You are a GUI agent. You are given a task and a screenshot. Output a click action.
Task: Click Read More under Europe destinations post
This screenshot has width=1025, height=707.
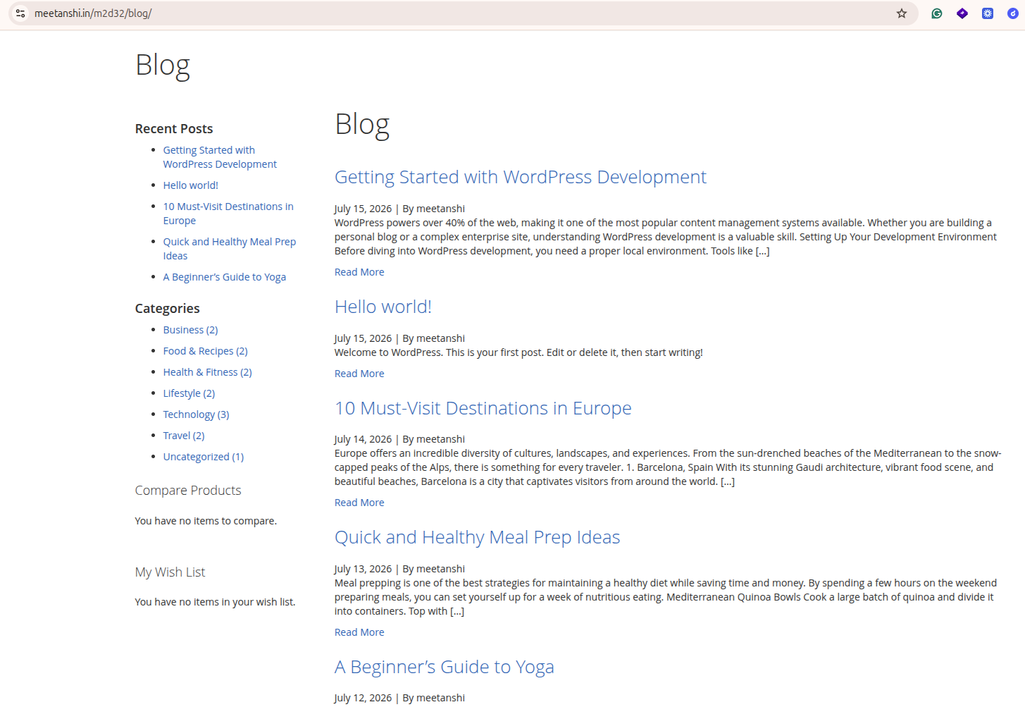[359, 503]
